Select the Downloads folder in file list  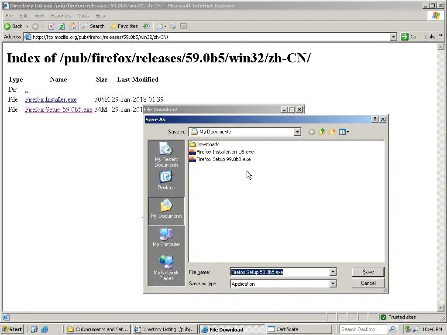204,144
